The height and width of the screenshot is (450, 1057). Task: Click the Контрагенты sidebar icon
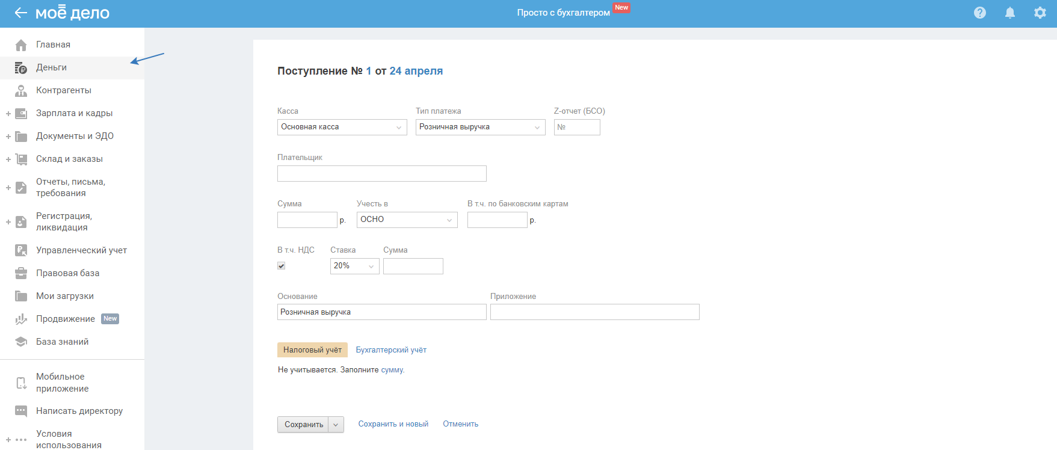(21, 90)
